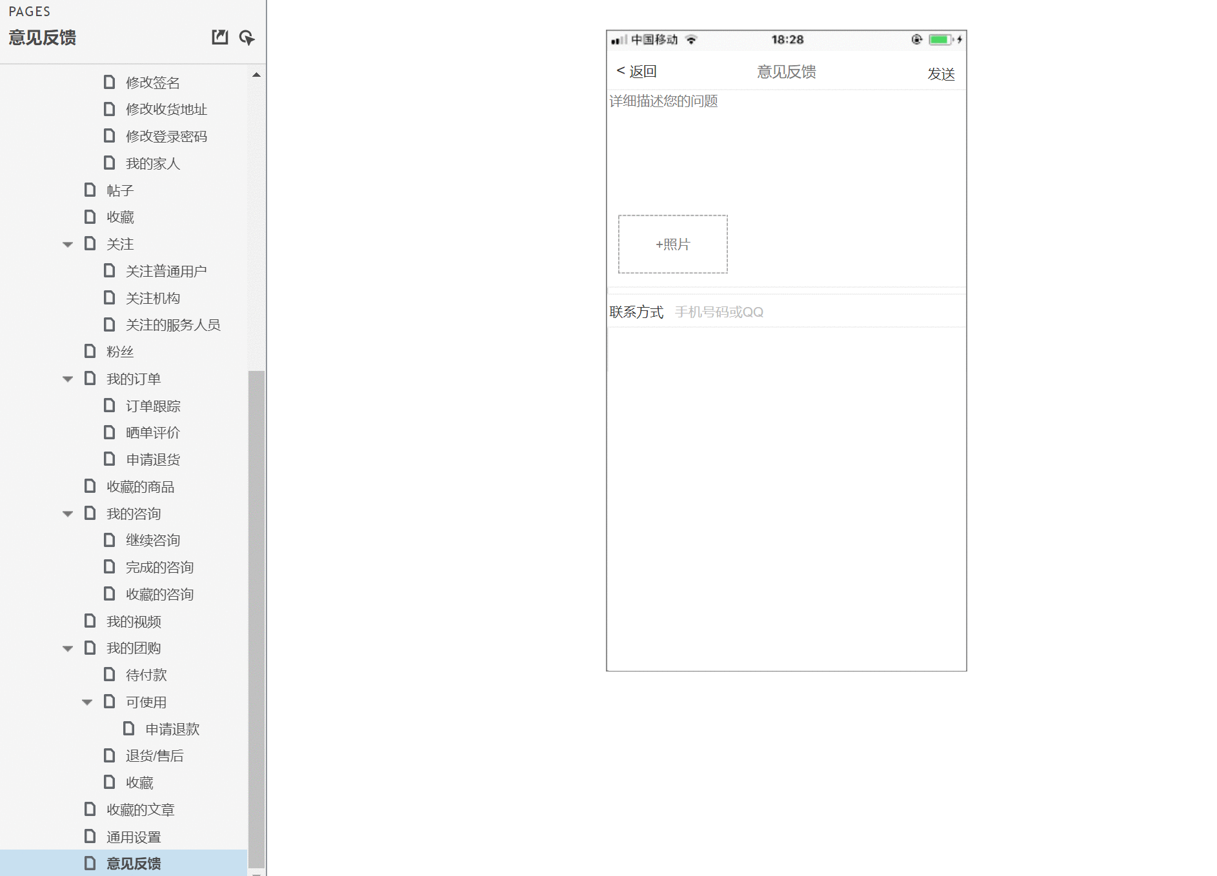This screenshot has width=1217, height=876.
Task: Open the 收藏的咨询 page
Action: coord(159,594)
